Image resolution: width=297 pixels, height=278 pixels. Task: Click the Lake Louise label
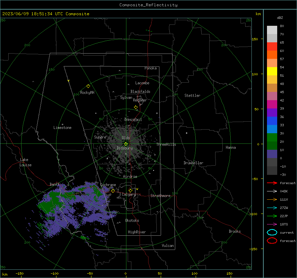tap(25, 162)
